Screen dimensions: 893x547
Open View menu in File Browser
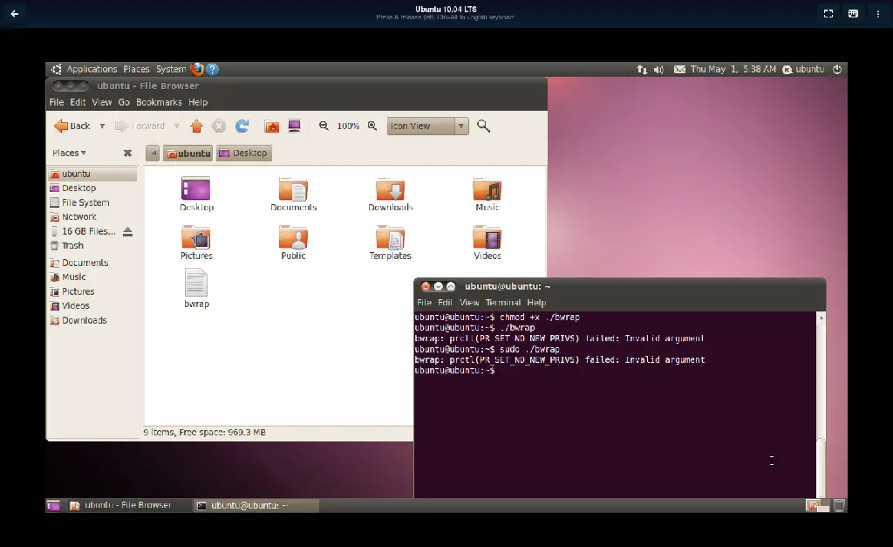tap(102, 102)
